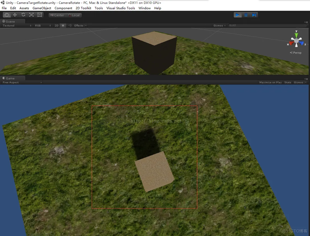Screen dimensions: 310x236
Task: Select the Rect transform tool
Action: (x=40, y=15)
